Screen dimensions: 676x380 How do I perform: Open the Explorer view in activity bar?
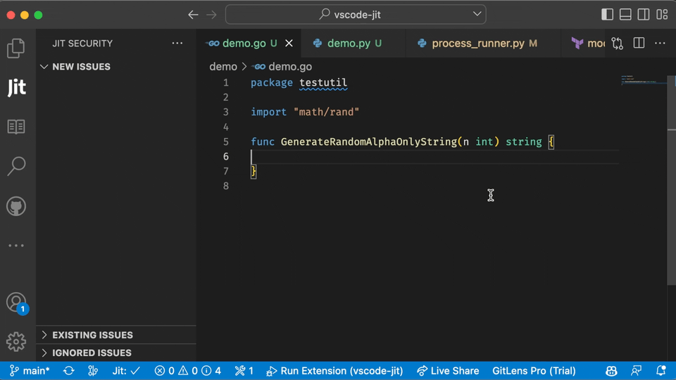click(16, 48)
